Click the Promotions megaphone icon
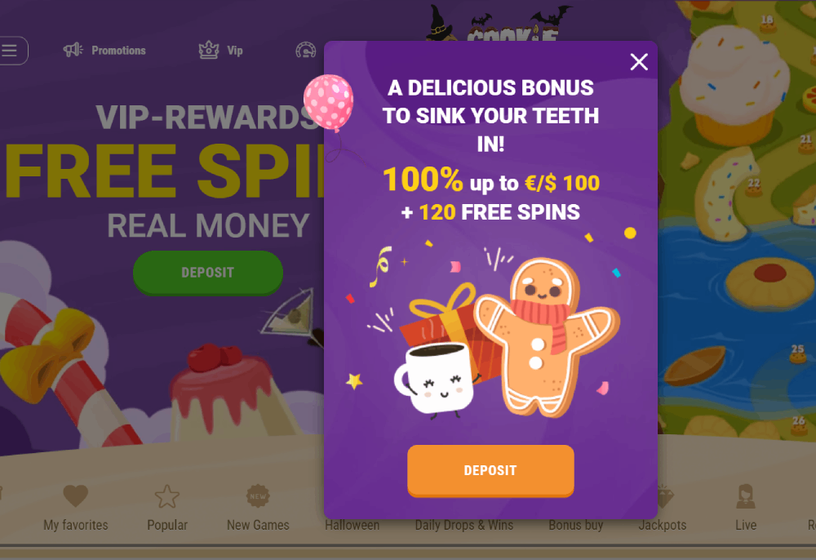The width and height of the screenshot is (816, 560). 73,50
